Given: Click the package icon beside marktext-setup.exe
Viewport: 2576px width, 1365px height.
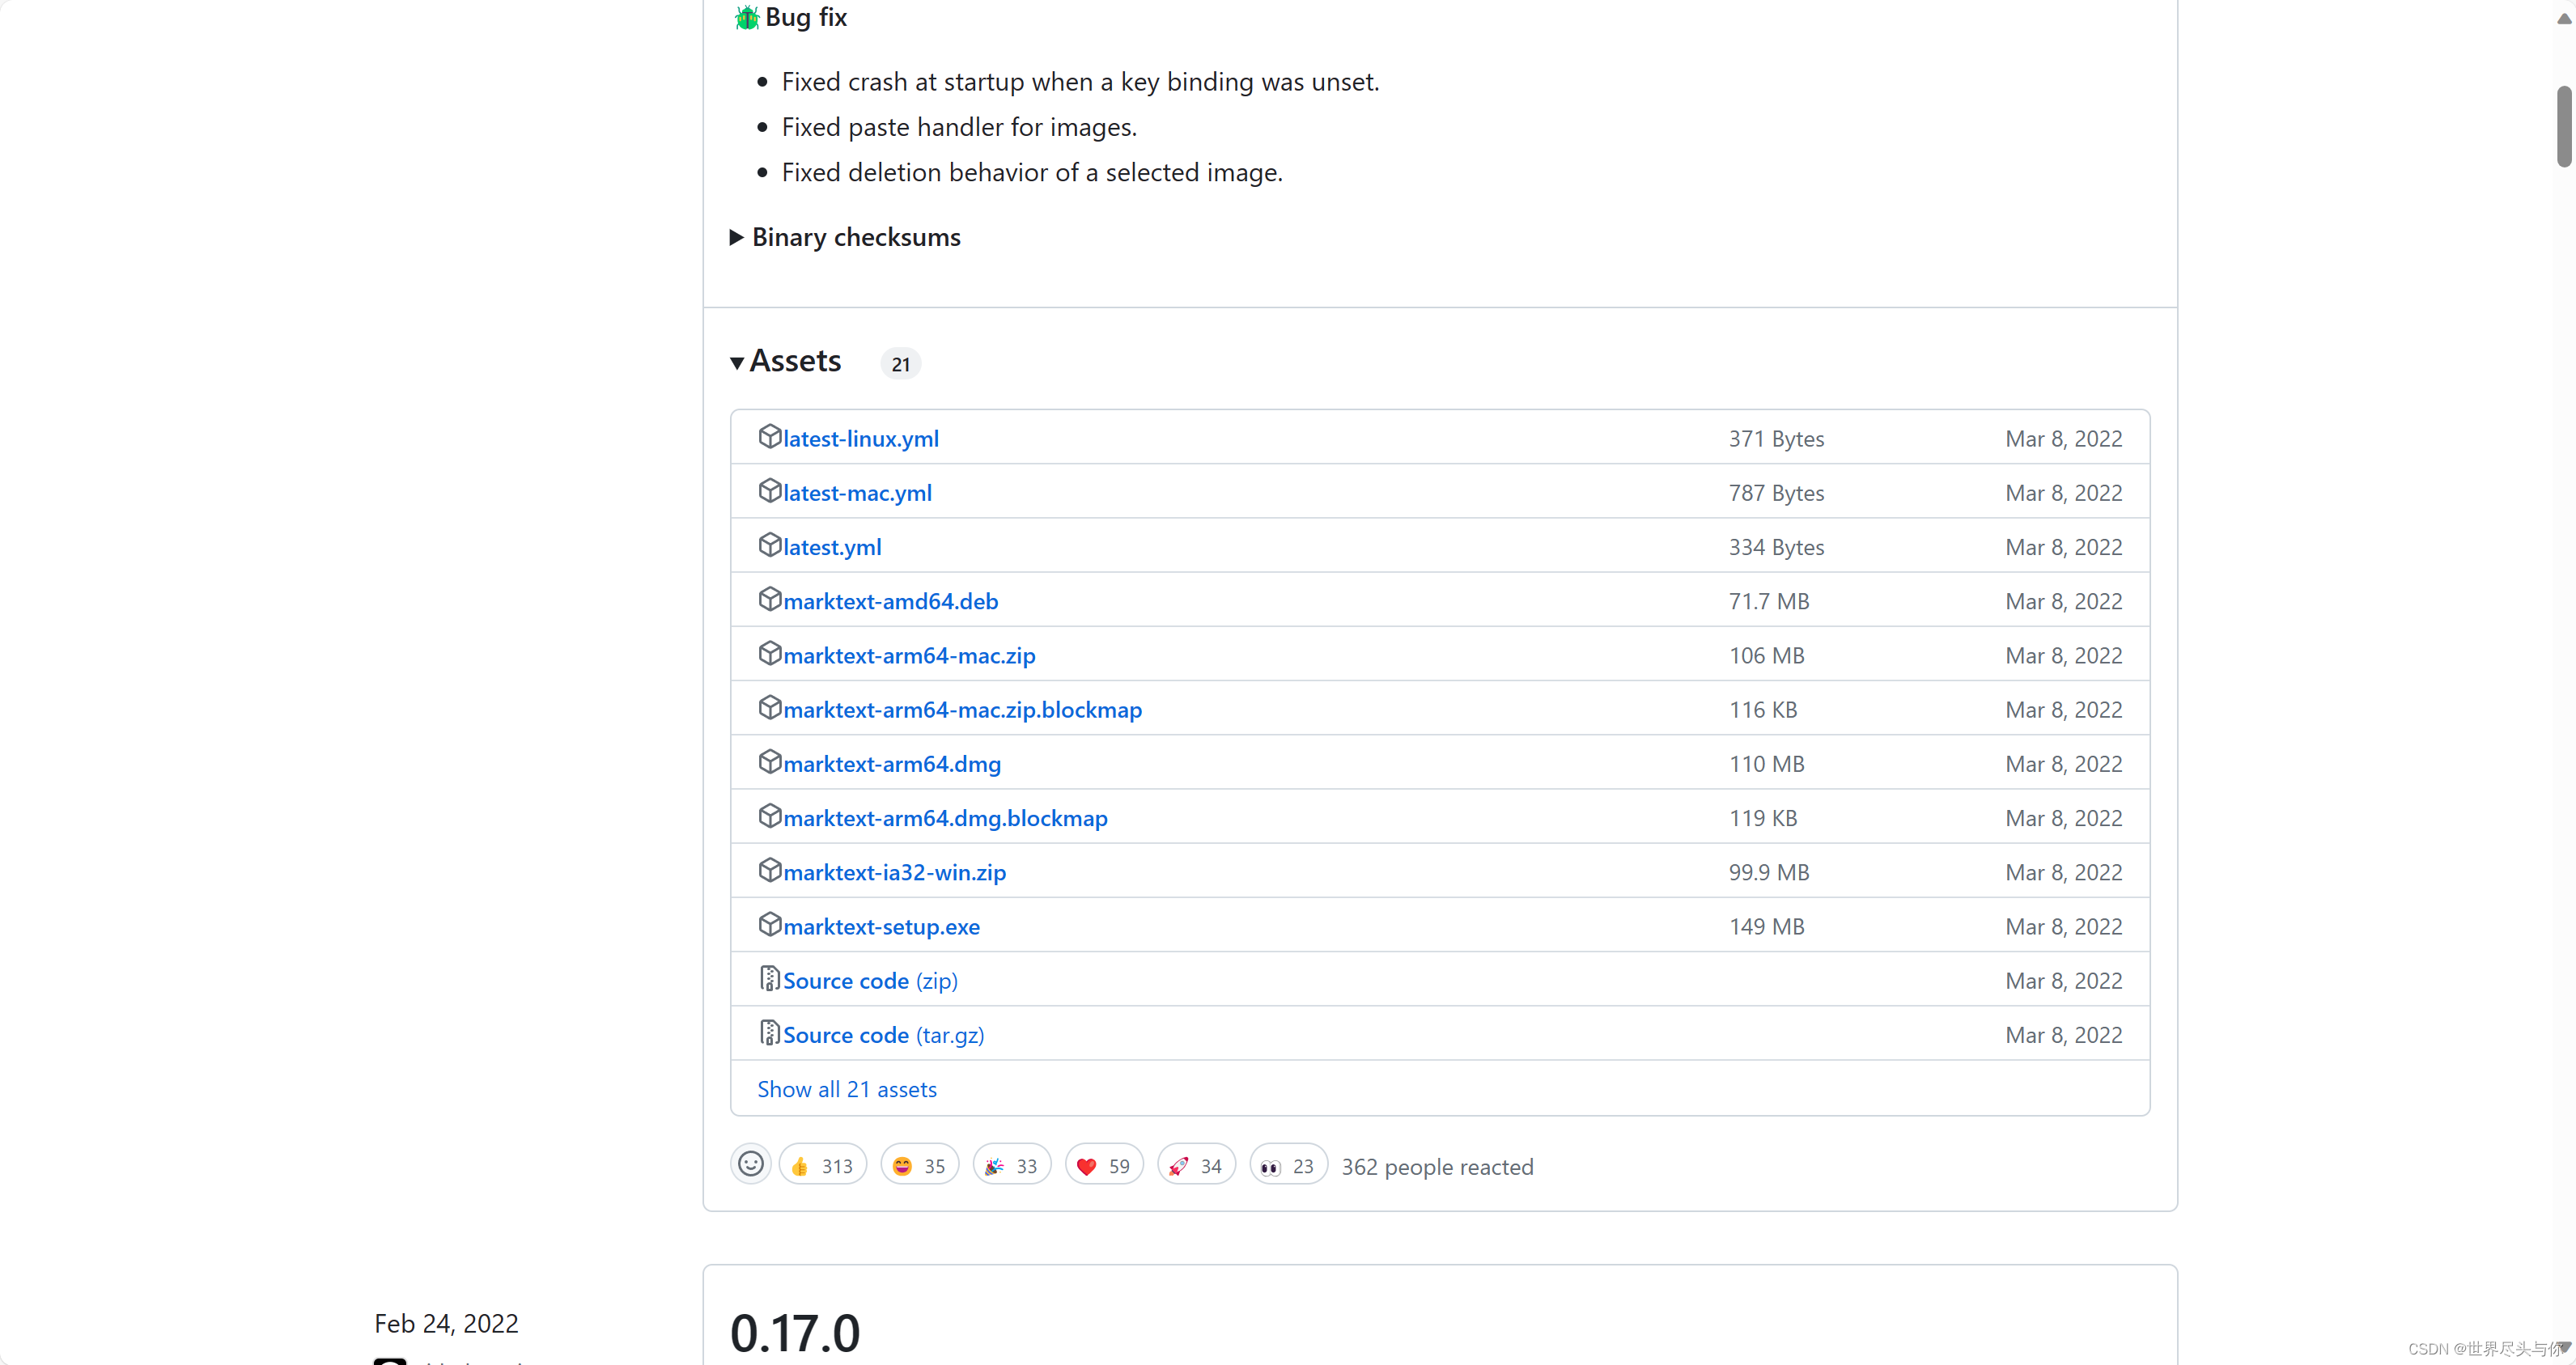Looking at the screenshot, I should (x=770, y=925).
